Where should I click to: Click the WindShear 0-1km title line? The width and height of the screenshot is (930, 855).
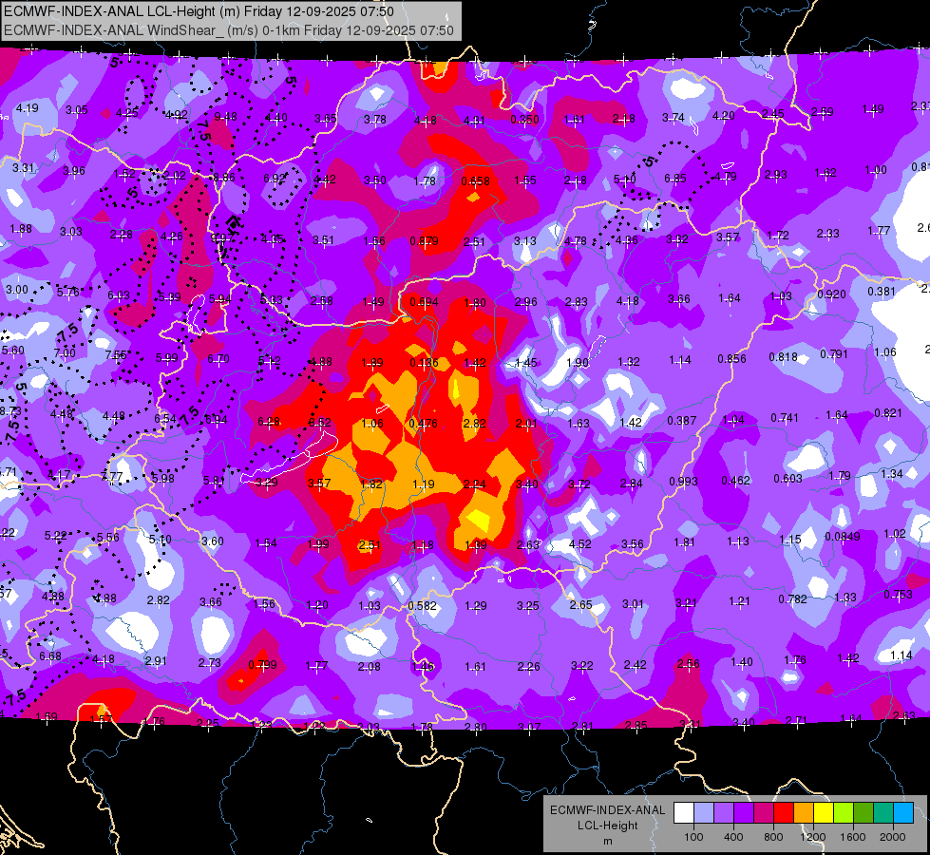point(229,30)
